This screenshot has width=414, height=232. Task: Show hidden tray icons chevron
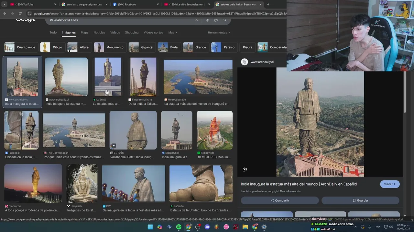click(x=355, y=227)
